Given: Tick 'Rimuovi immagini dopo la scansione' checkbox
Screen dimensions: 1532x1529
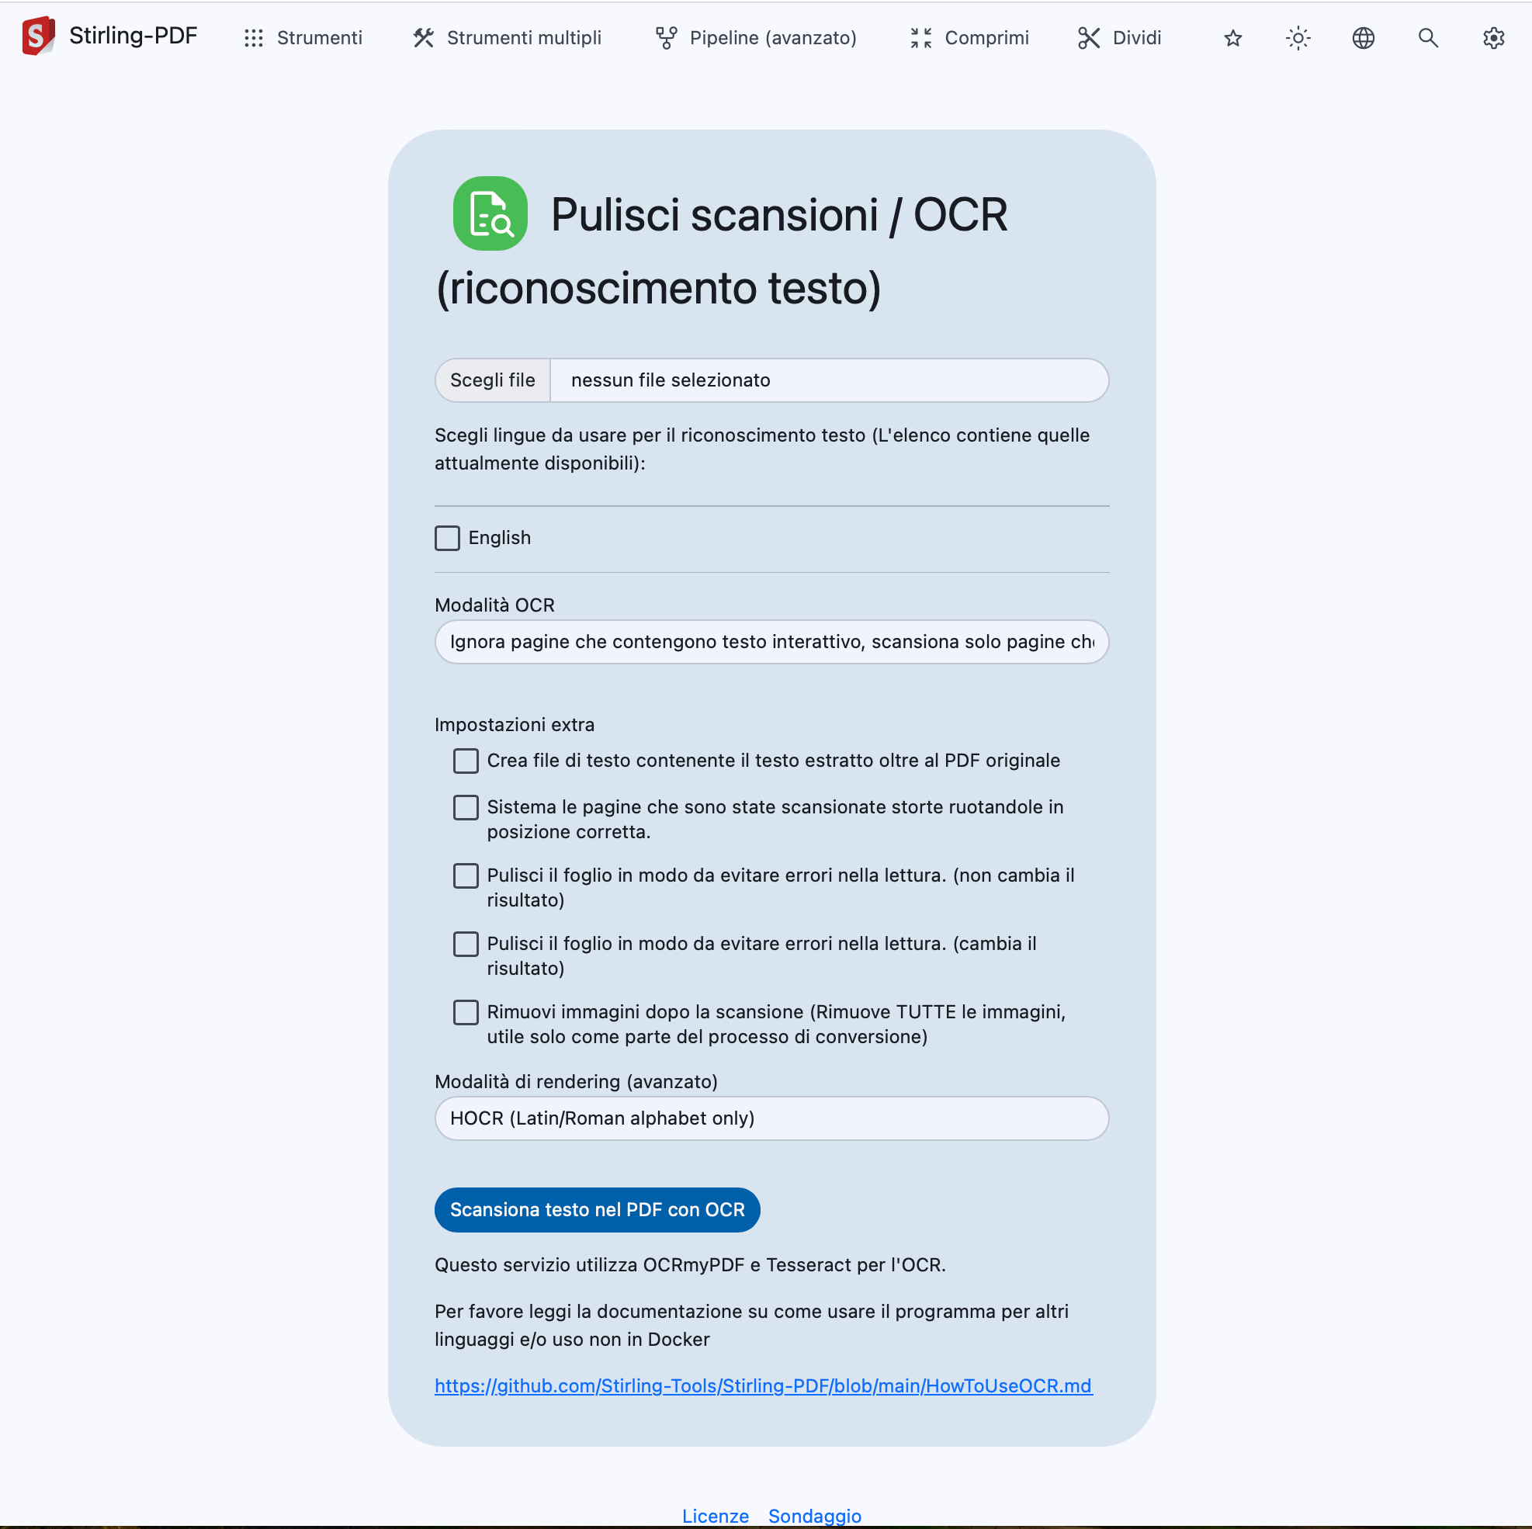Looking at the screenshot, I should point(466,1012).
